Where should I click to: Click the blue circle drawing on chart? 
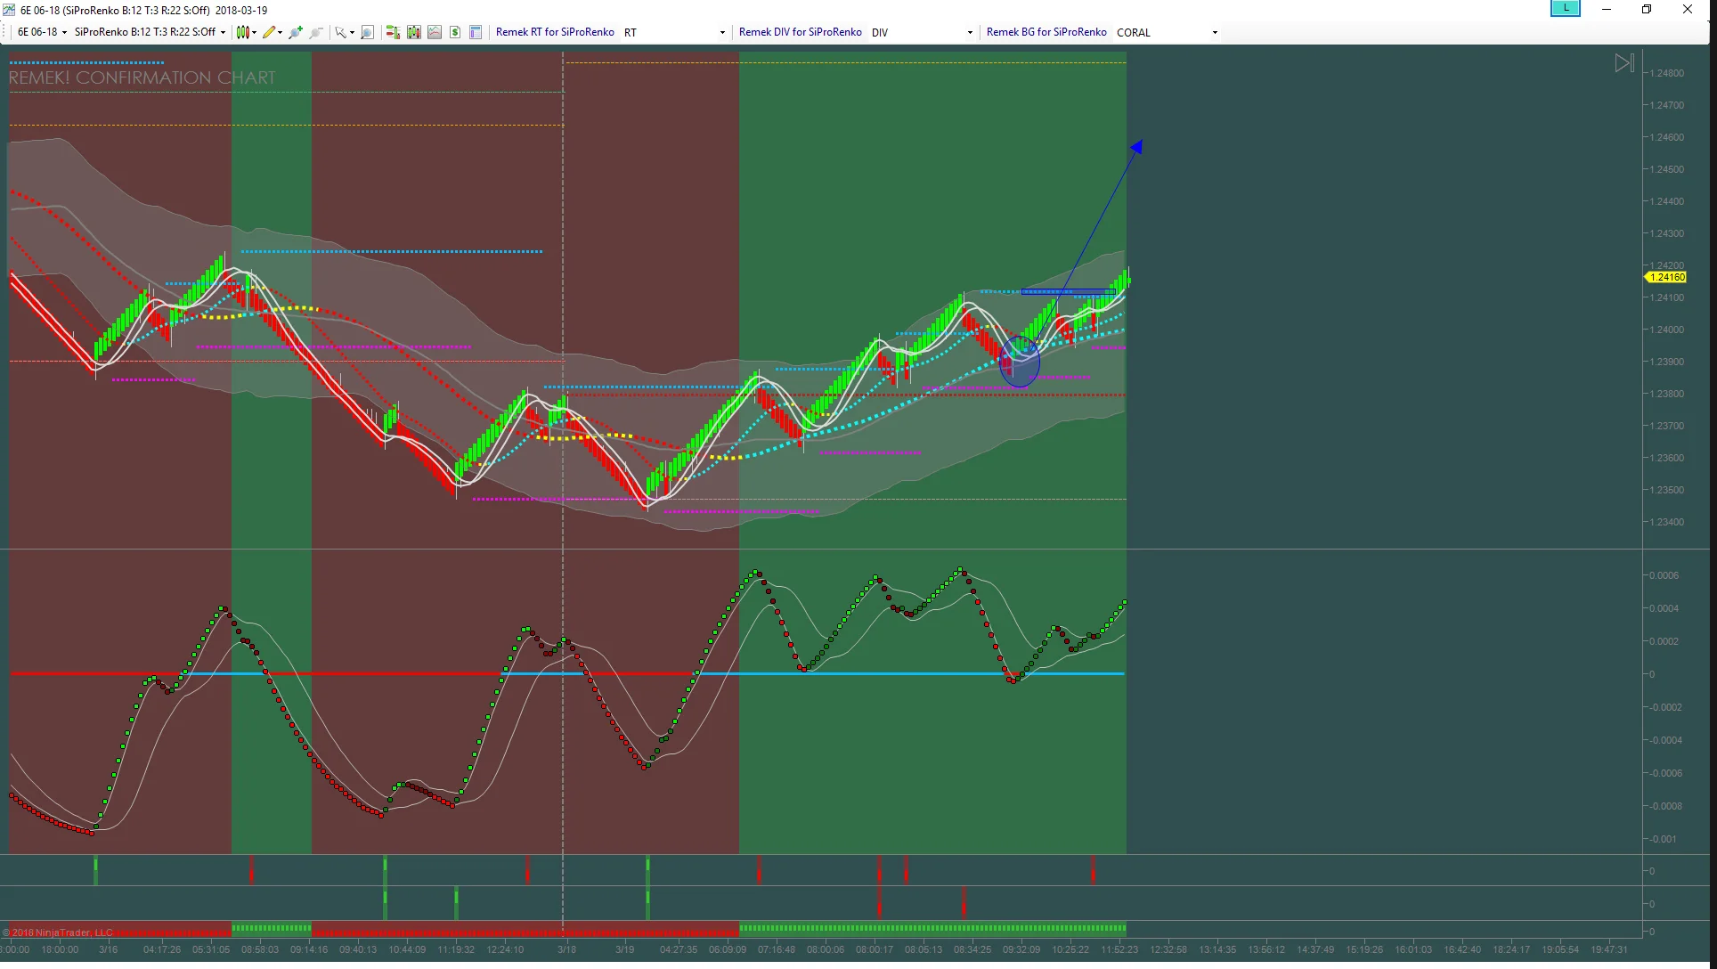click(1019, 362)
